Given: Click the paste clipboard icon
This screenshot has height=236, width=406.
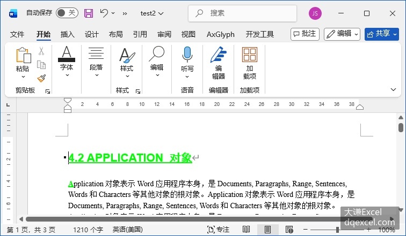Looking at the screenshot, I should (23, 55).
